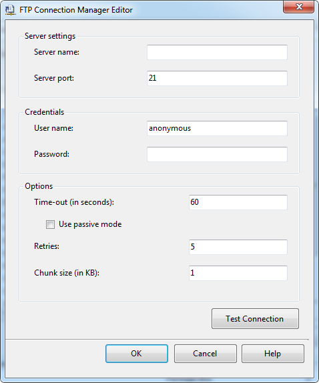Click into the Server name field

pyautogui.click(x=217, y=52)
